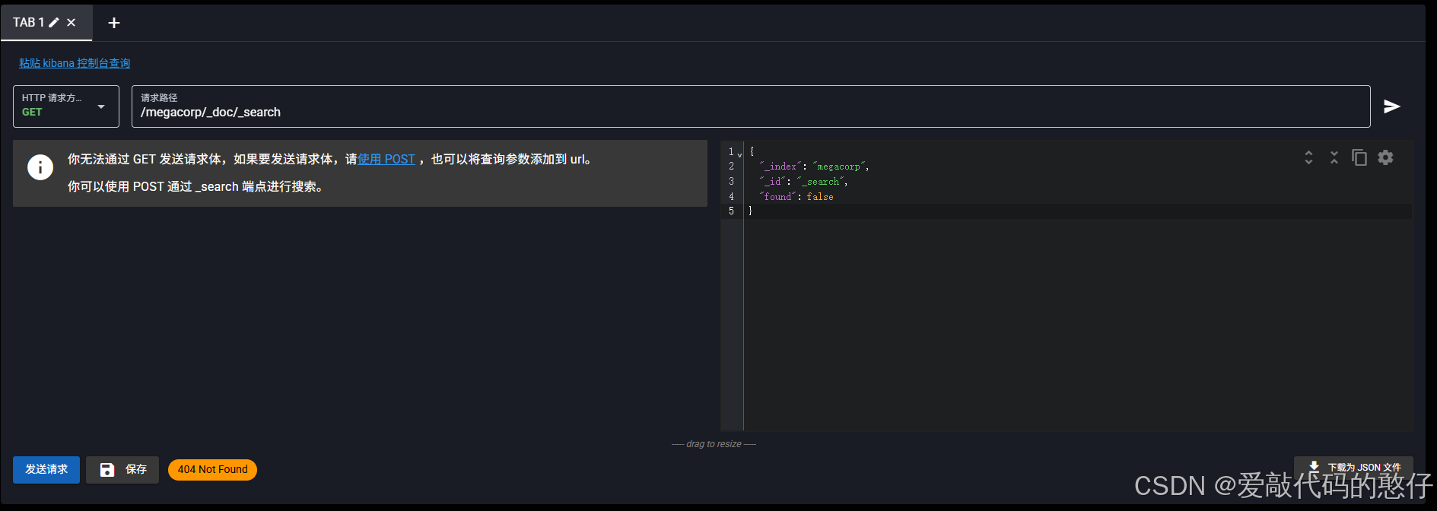Click the 404 Not Found status badge
The image size is (1437, 511).
pos(213,470)
